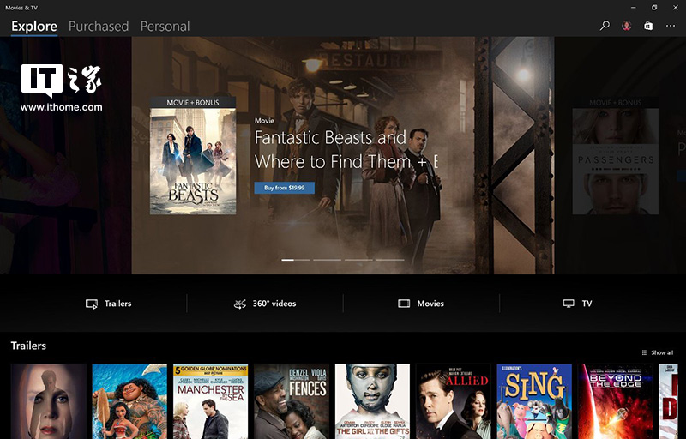Screen dimensions: 686x439
Task: Open the 360° videos category icon
Action: [x=240, y=304]
